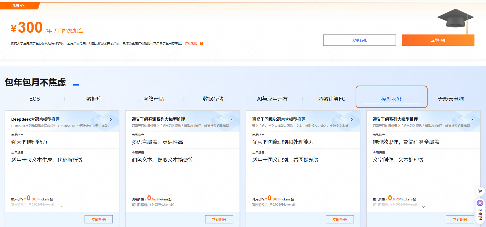This screenshot has width=486, height=227.
Task: Click the 0.0003/千tokens起 input price
Action: 394,198
